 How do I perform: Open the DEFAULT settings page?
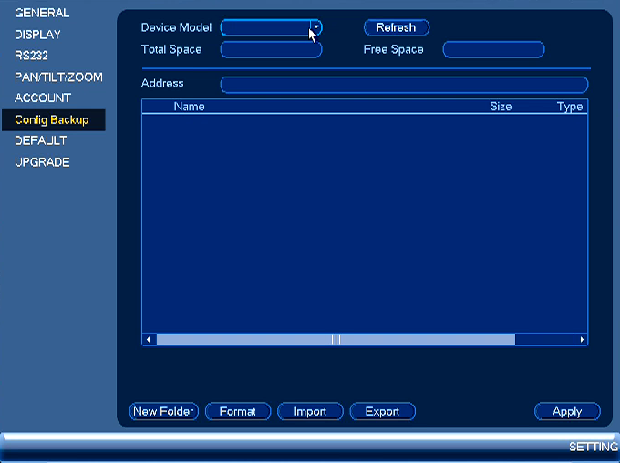pos(41,140)
